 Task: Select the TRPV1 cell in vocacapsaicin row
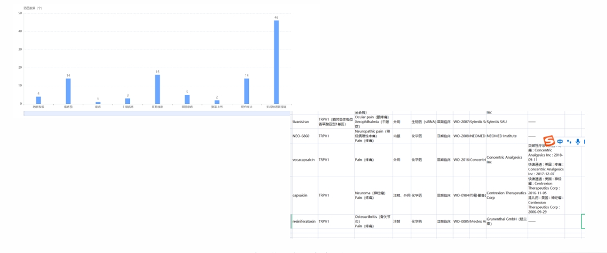pyautogui.click(x=336, y=160)
